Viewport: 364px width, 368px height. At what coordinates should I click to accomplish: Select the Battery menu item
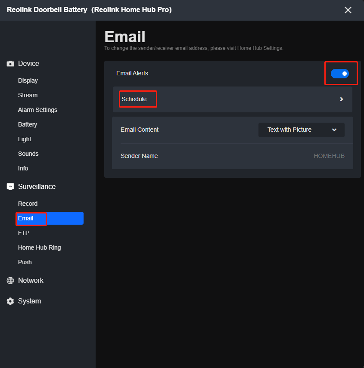(28, 124)
